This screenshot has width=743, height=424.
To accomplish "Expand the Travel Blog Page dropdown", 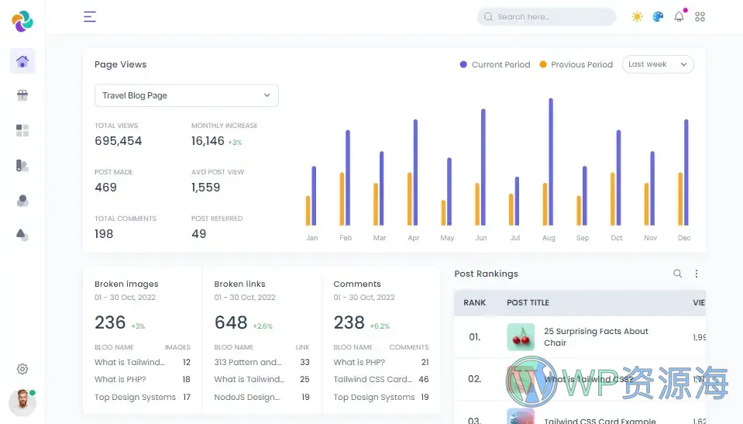I will [186, 95].
